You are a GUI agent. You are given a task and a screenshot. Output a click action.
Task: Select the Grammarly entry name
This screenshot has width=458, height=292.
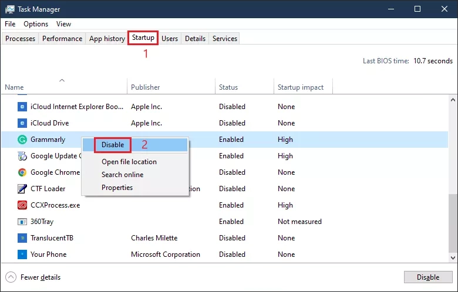tap(48, 140)
